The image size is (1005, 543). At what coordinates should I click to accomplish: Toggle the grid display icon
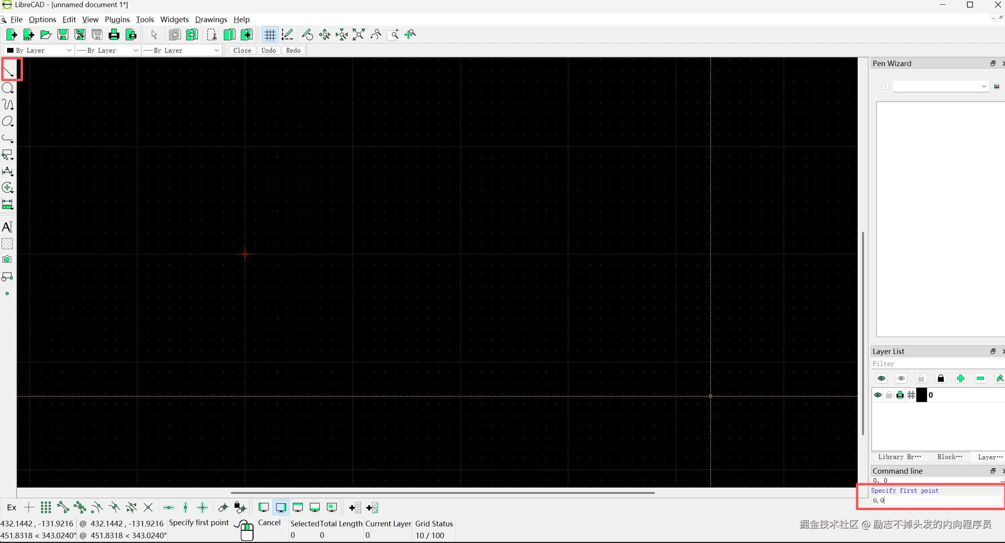coord(270,35)
